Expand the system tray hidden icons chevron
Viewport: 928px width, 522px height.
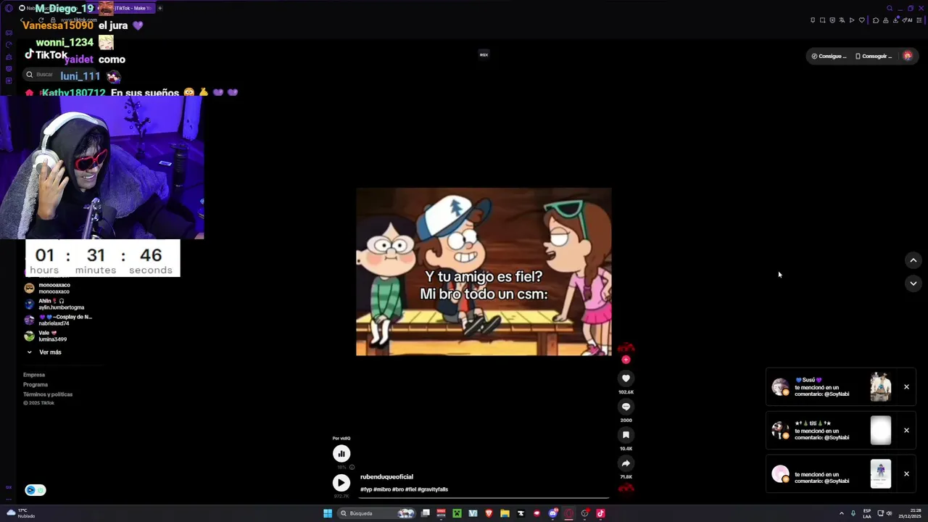click(x=842, y=513)
